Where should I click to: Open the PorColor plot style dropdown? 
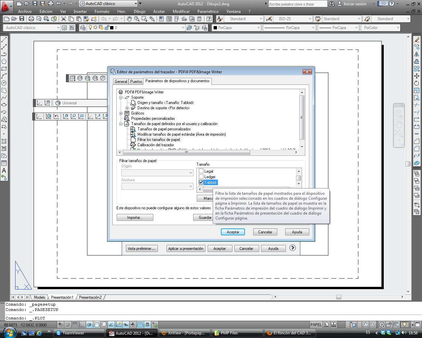point(381,28)
